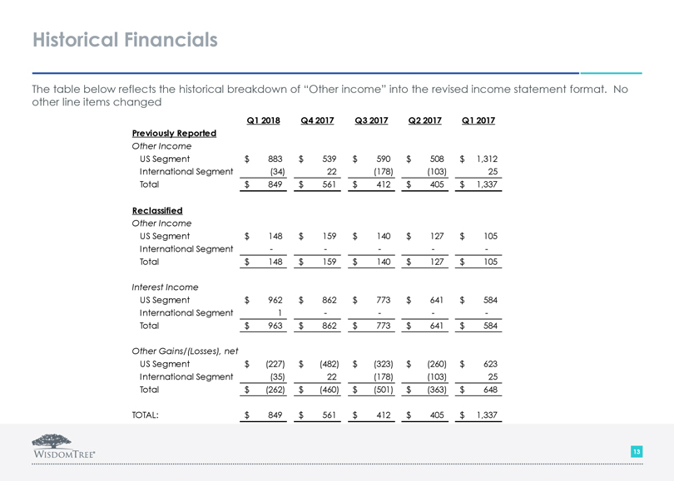Viewport: 674px width, 481px height.
Task: Click the Other Gains/(Losses), net label
Action: pyautogui.click(x=186, y=351)
